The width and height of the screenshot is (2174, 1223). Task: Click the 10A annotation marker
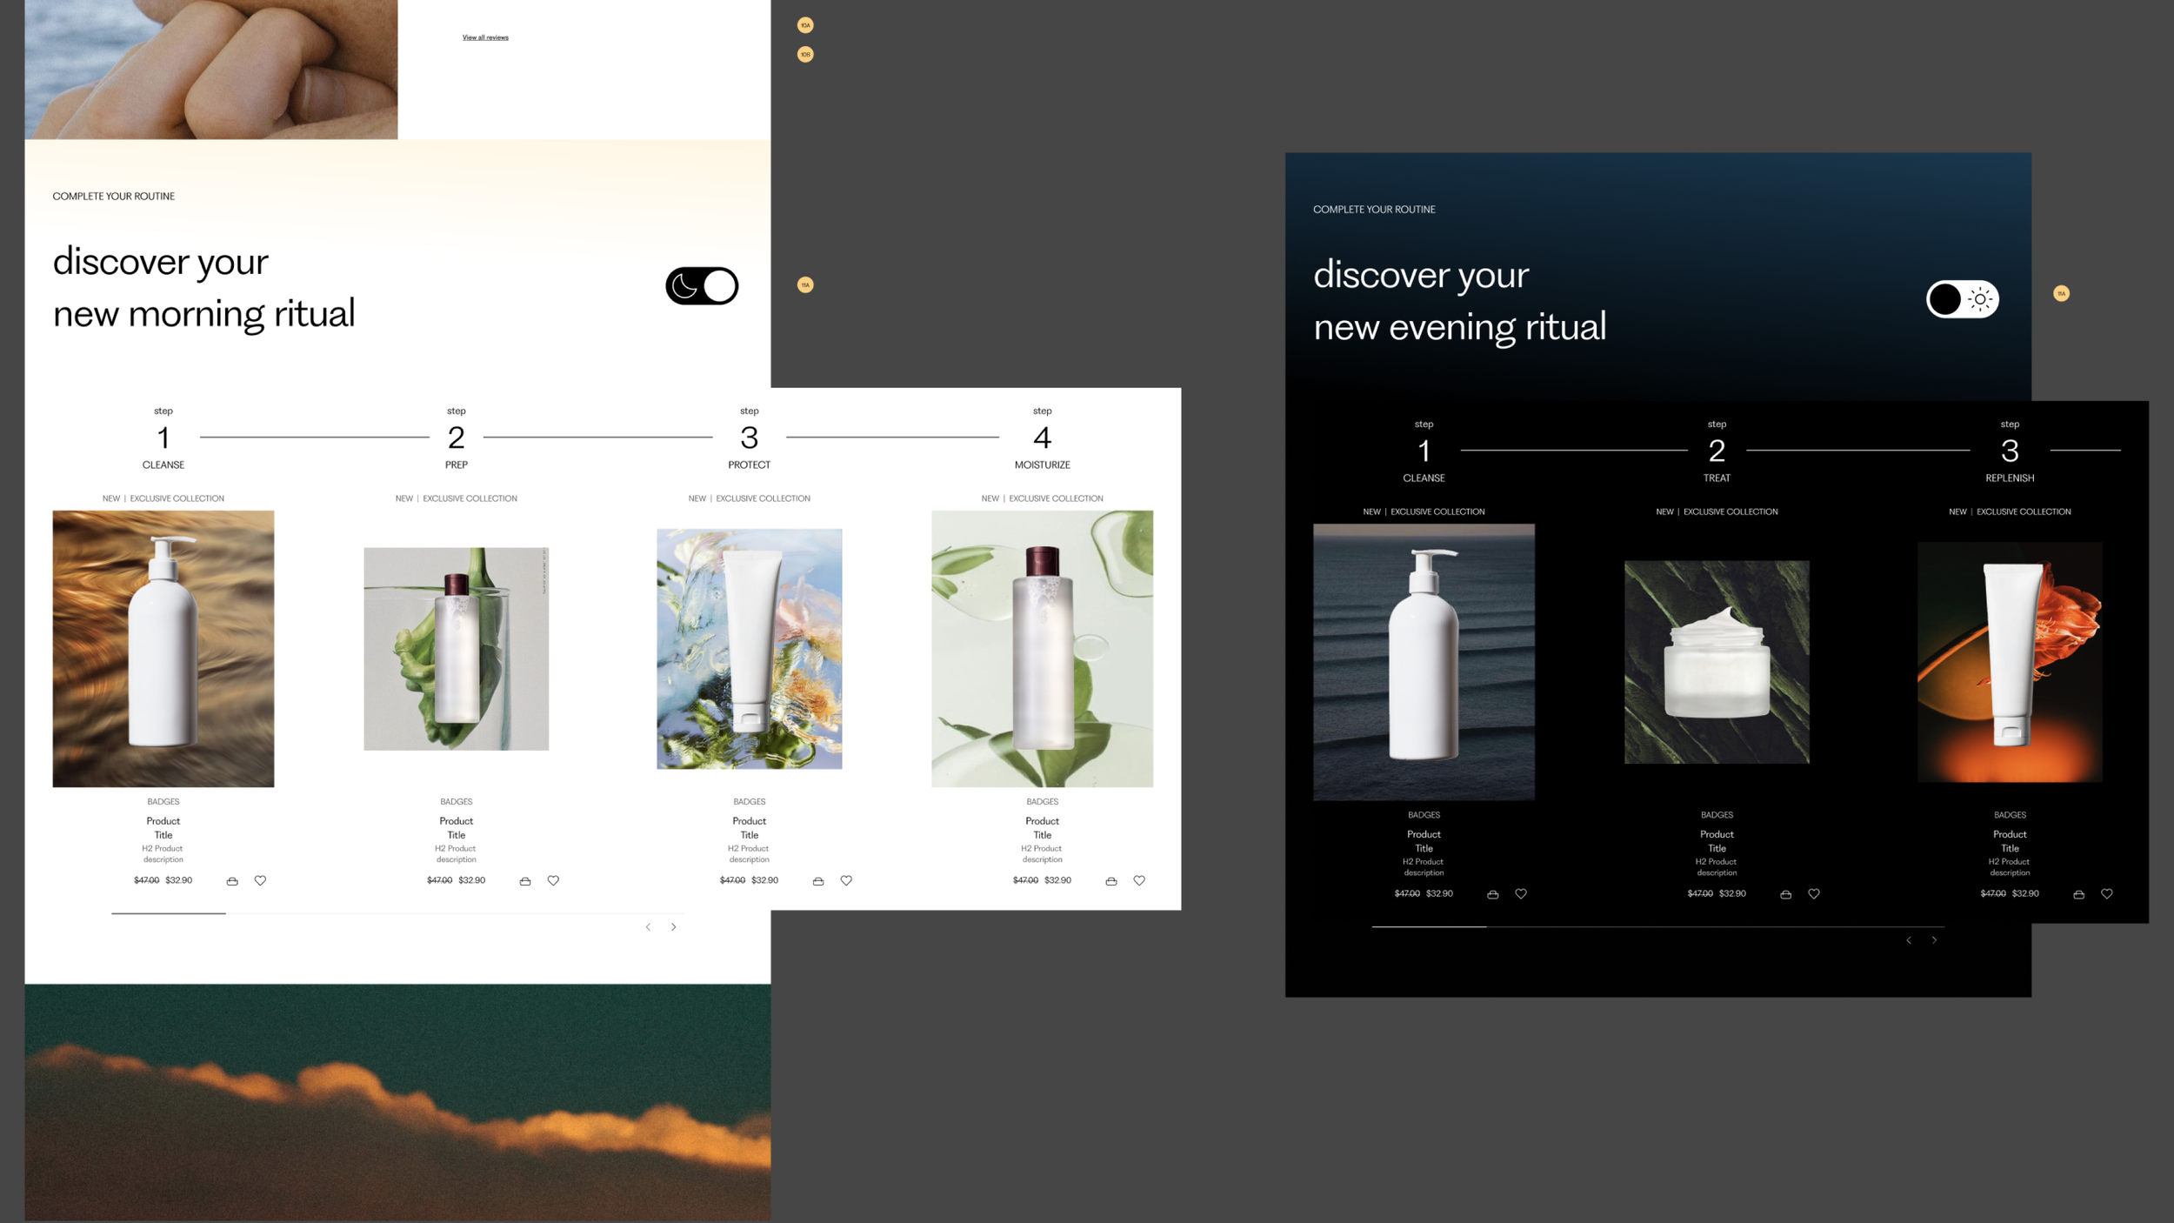pyautogui.click(x=805, y=25)
